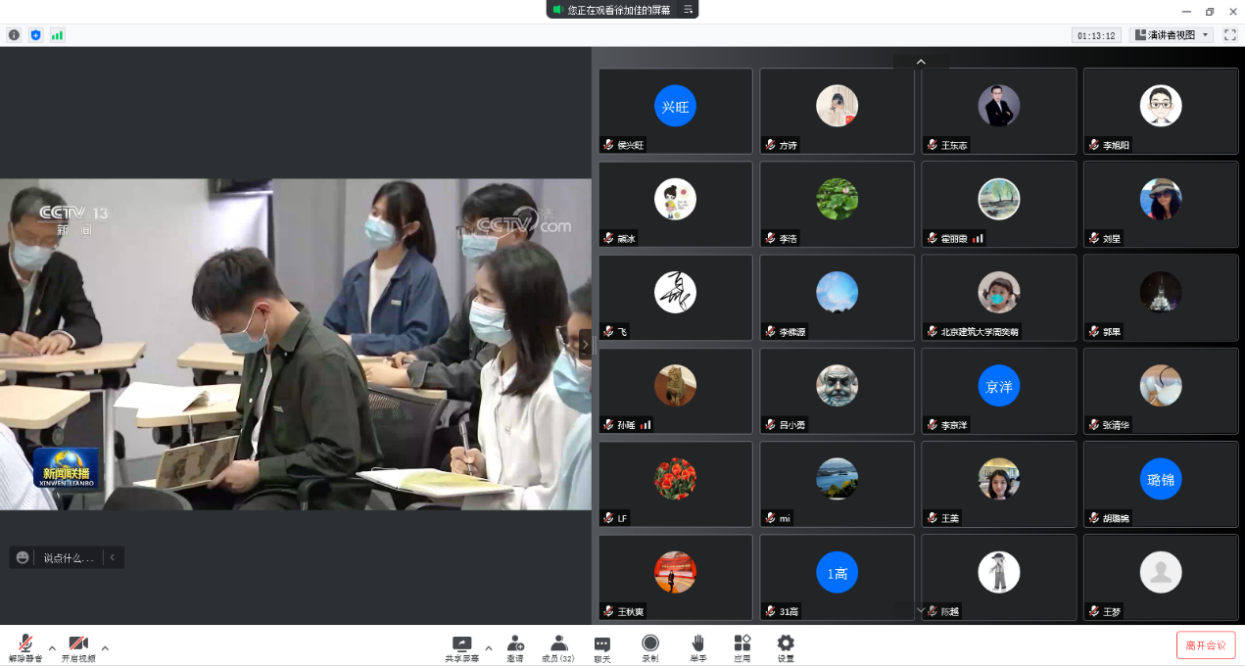1245x667 pixels.
Task: Open the 应用 apps icon
Action: pos(742,646)
